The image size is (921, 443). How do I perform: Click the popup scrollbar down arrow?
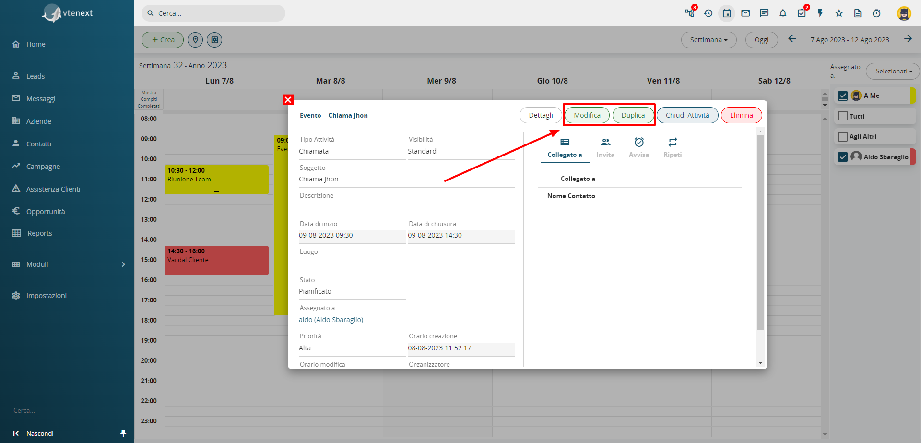760,363
